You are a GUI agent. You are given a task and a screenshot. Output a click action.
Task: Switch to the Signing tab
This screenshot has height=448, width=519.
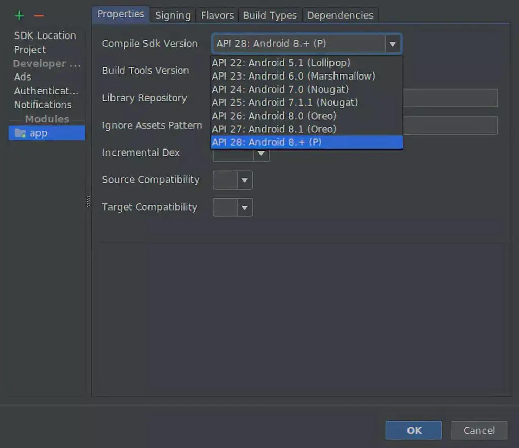point(173,15)
